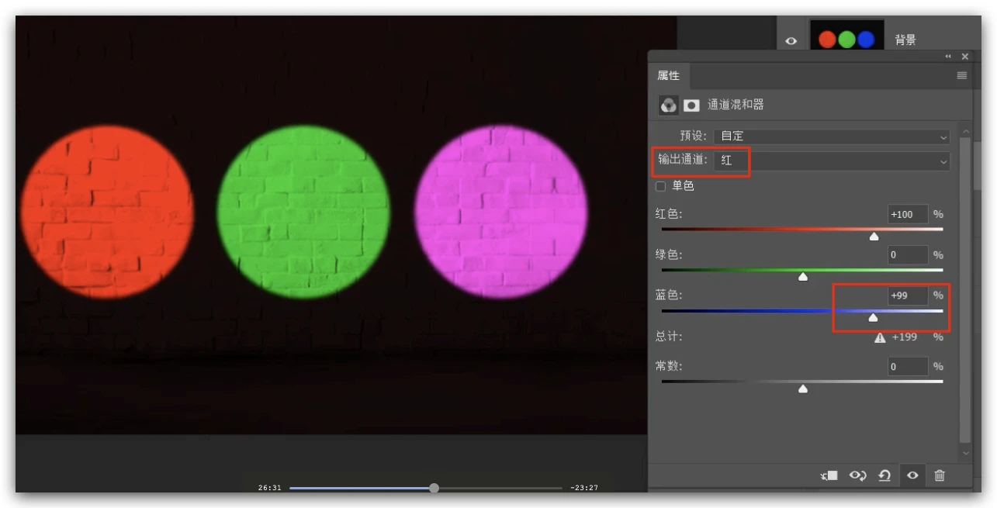Click the Properties panel scroll down arrow
The height and width of the screenshot is (508, 997).
coord(965,453)
